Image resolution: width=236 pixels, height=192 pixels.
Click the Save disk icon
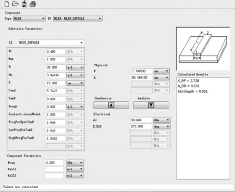[24, 4]
